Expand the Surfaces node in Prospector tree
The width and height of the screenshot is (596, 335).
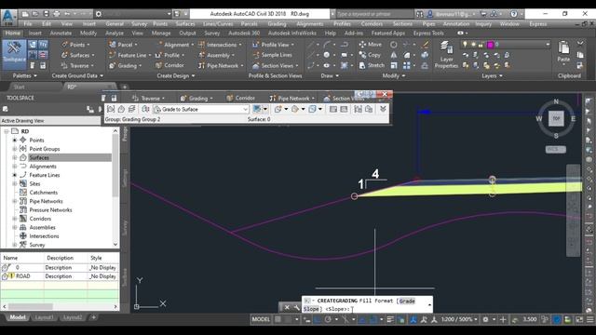15,157
